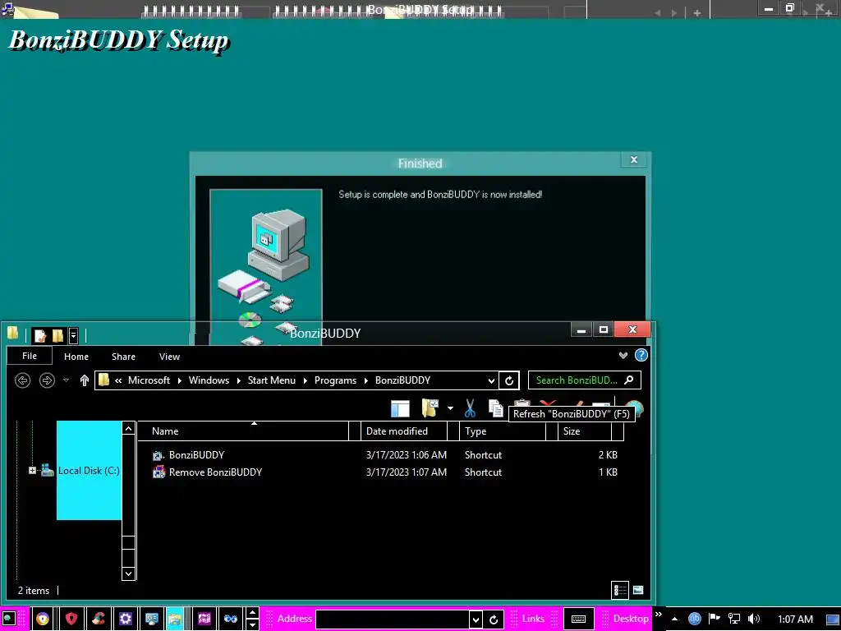This screenshot has width=841, height=631.
Task: Expand the Desktop toolbar double chevron
Action: click(x=659, y=615)
